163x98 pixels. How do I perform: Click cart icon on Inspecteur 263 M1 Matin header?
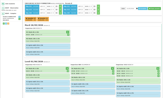click(x=68, y=32)
